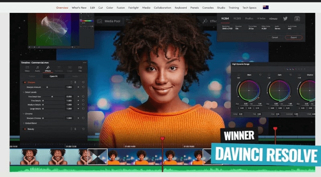Select the H.264 export preset tab
This screenshot has width=321, height=177.
coord(225,18)
